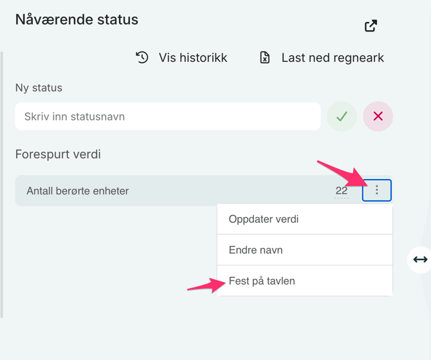Confirm new status with green checkmark

(342, 117)
